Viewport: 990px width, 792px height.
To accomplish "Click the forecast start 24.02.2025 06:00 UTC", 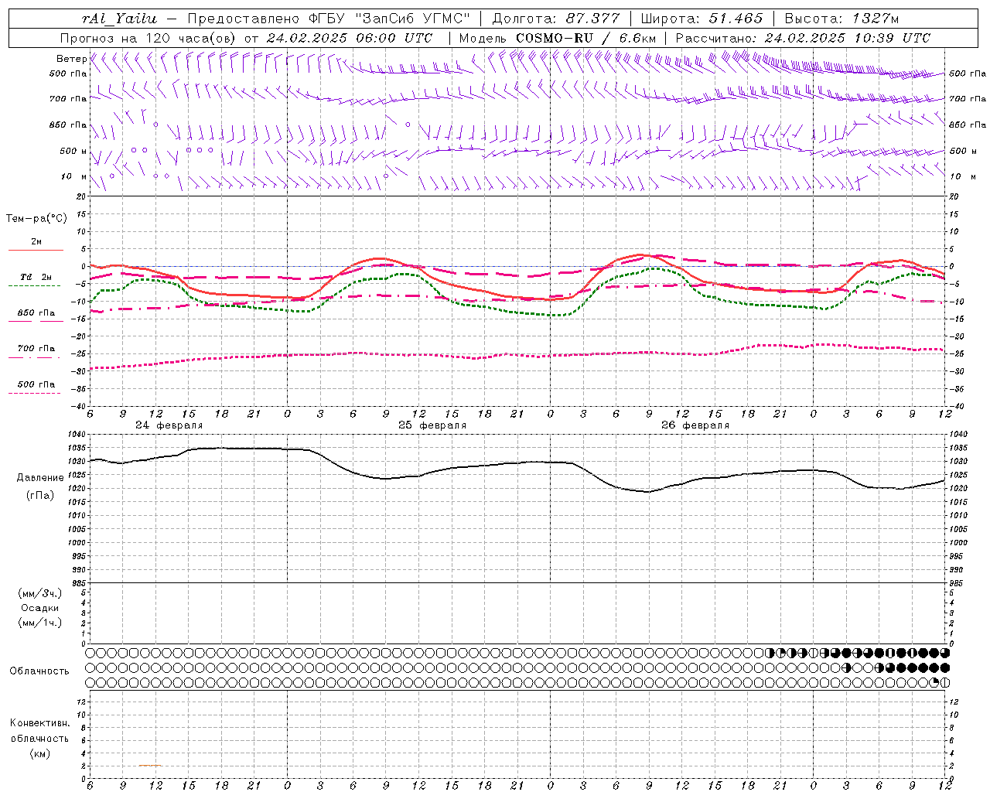I will click(x=350, y=38).
